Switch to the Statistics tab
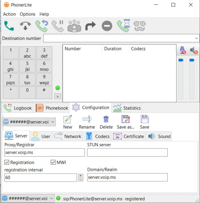The image size is (200, 203). pyautogui.click(x=127, y=108)
